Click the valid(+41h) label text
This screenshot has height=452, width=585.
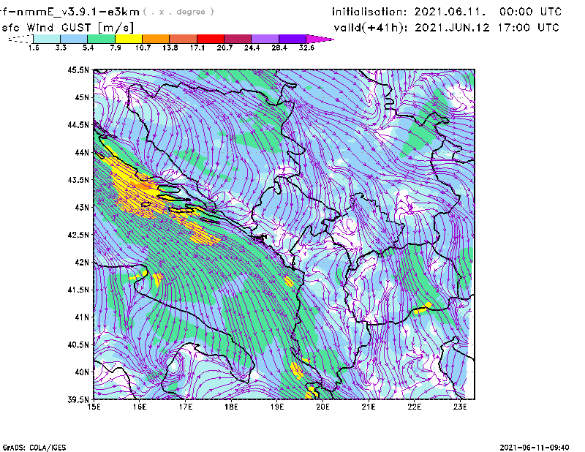pos(371,28)
